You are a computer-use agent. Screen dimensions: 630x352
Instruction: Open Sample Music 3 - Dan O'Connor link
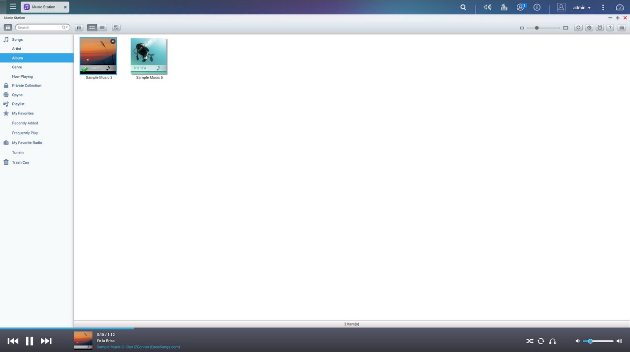[x=138, y=347]
